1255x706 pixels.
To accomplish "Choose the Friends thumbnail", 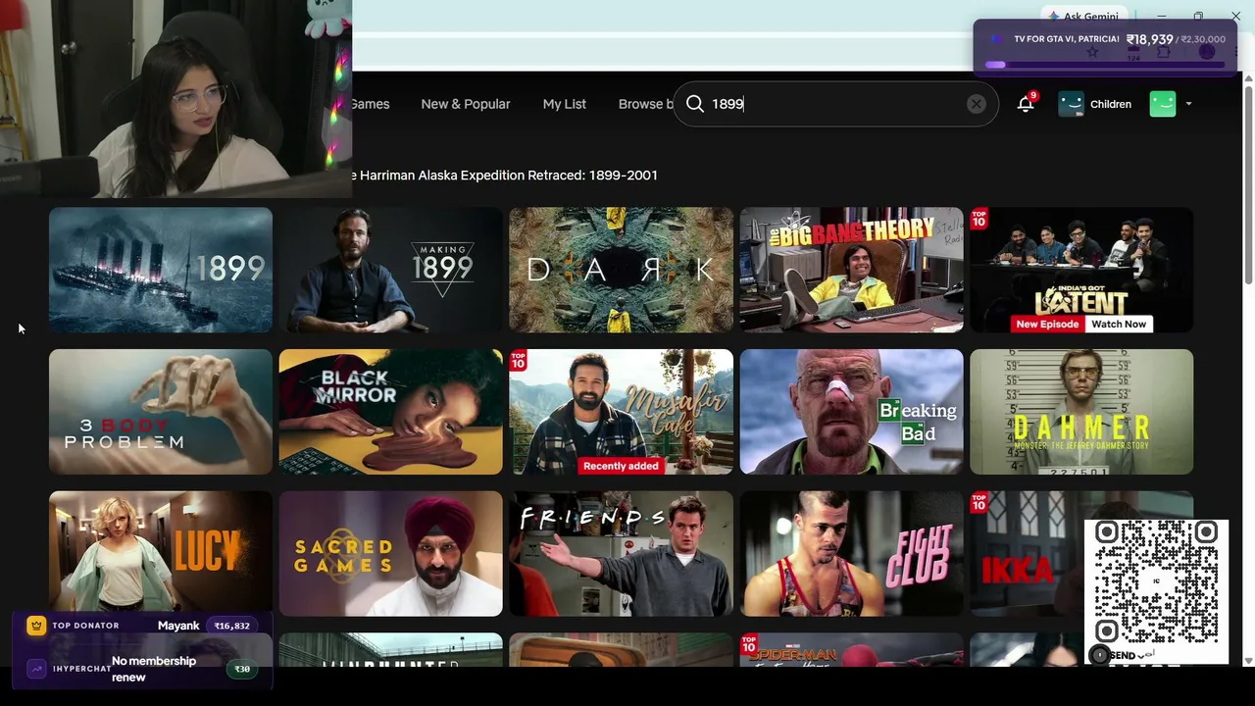I will (622, 554).
